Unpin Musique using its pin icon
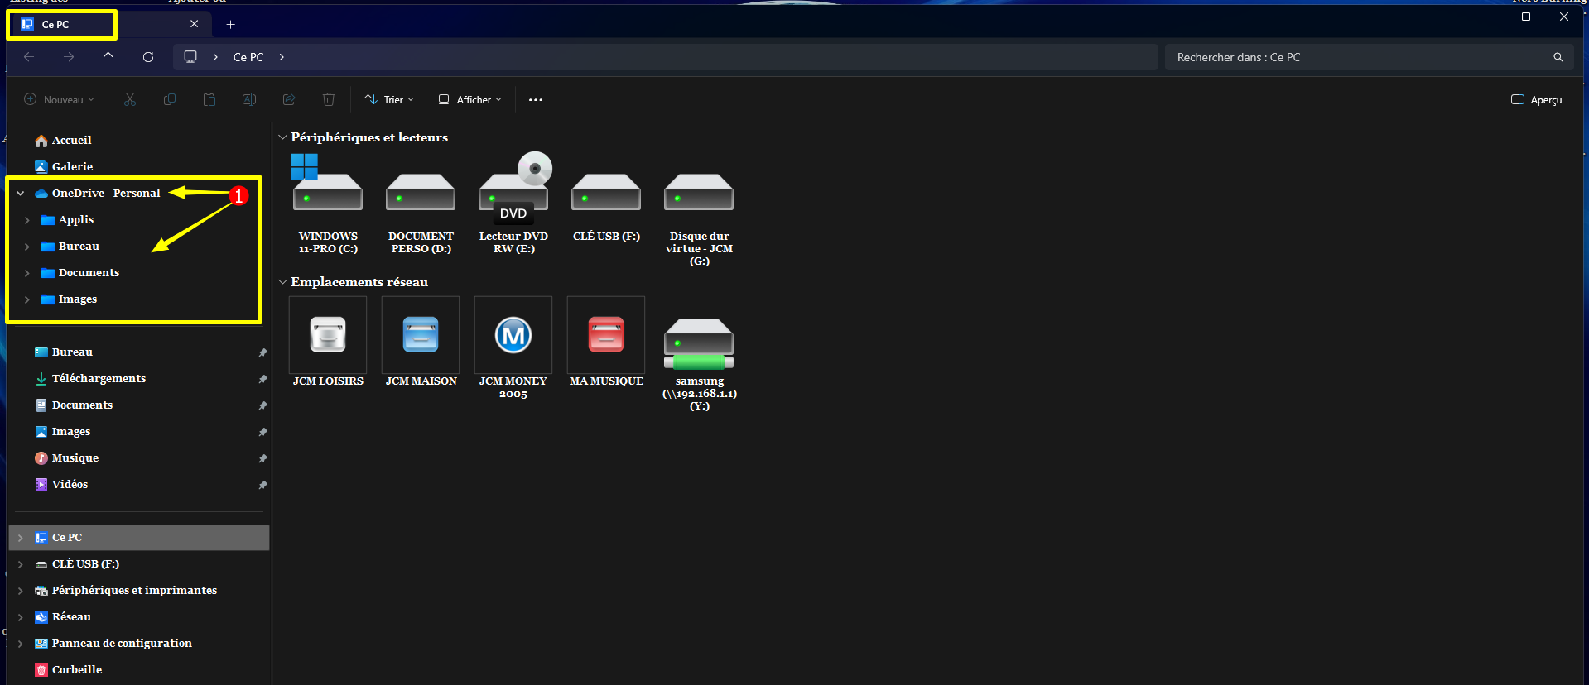Image resolution: width=1589 pixels, height=685 pixels. pos(262,458)
